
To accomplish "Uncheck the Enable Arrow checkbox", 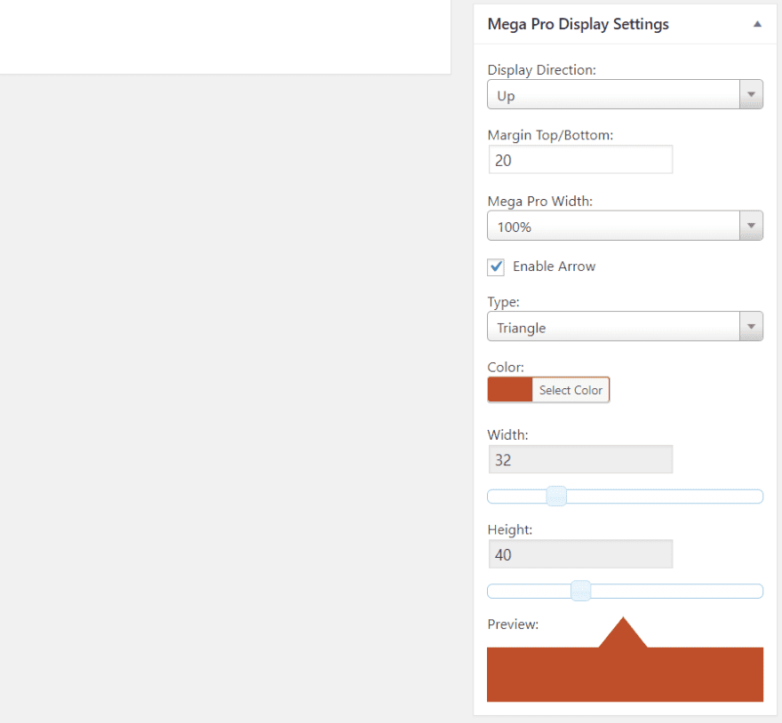I will [496, 266].
